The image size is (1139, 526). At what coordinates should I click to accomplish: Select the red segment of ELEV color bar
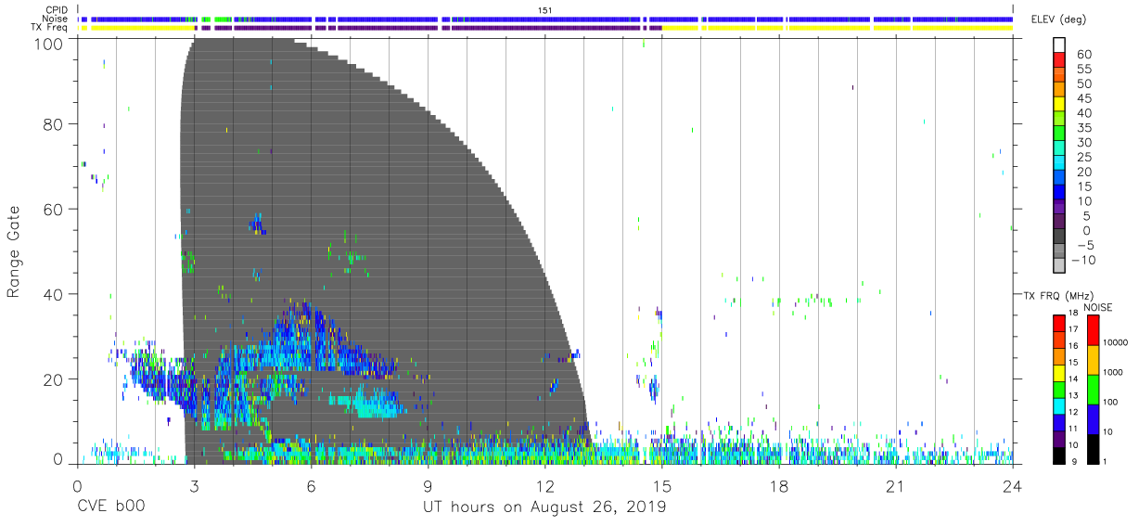pos(1059,61)
